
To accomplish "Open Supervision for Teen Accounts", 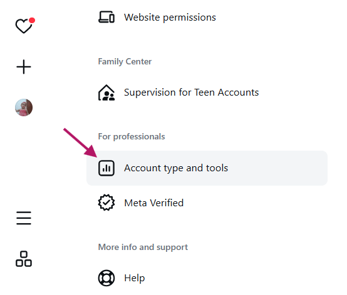I will click(x=191, y=92).
